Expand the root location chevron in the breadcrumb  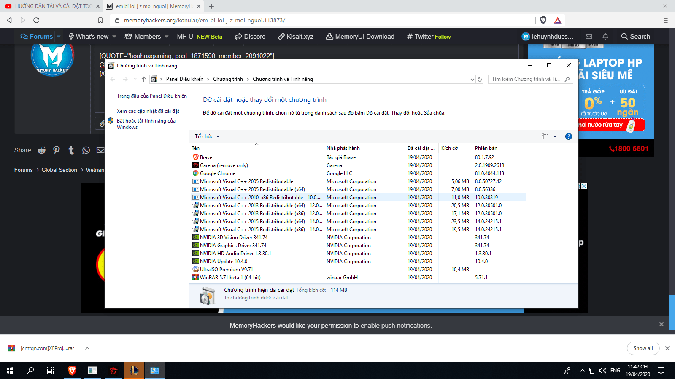point(161,79)
